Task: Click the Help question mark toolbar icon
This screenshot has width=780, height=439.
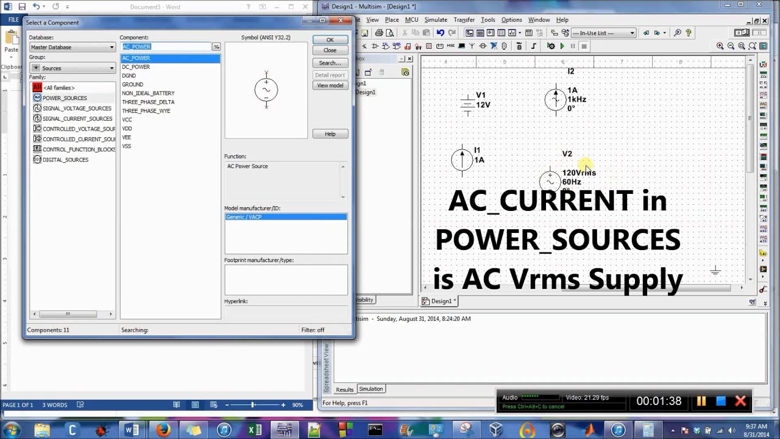Action: pos(689,33)
